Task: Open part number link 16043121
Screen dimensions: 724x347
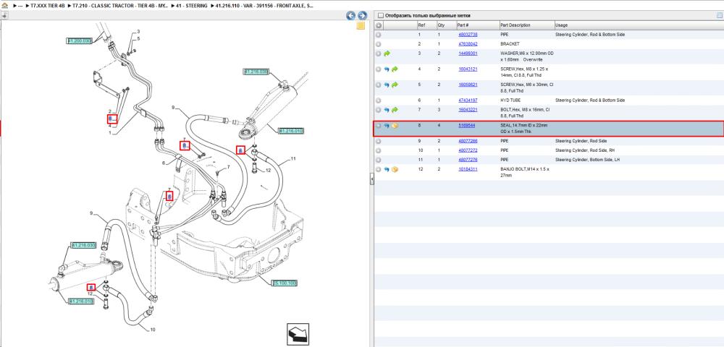Action: 468,69
